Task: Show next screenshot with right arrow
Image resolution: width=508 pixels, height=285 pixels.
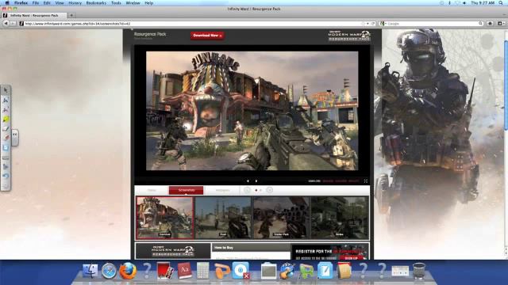Action: point(256,181)
